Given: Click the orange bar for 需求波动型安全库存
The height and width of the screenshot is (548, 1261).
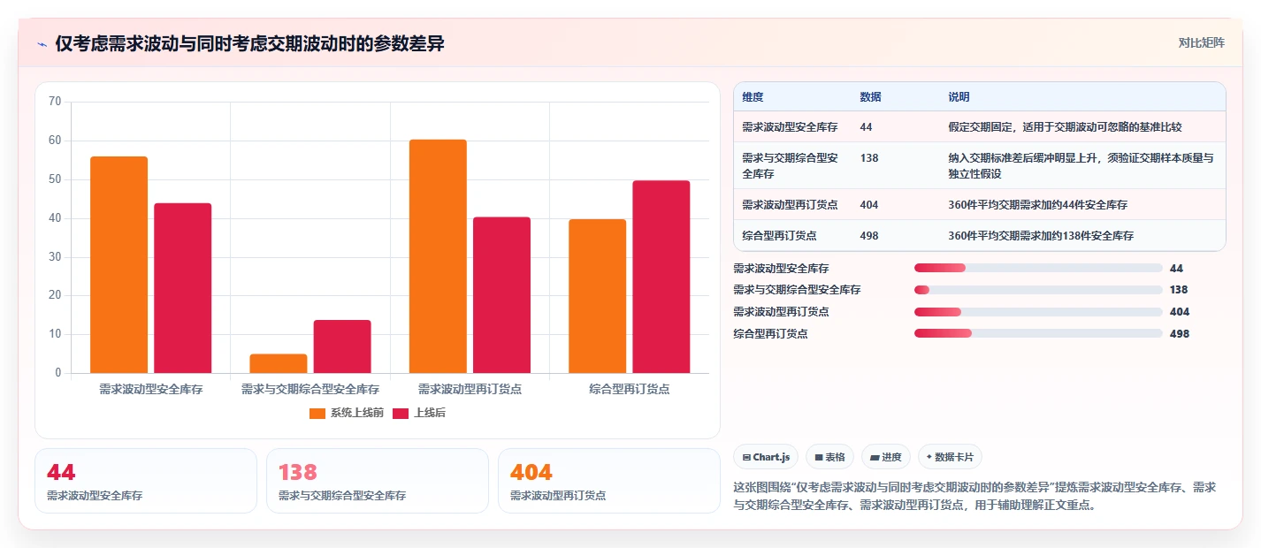Looking at the screenshot, I should coord(118,265).
